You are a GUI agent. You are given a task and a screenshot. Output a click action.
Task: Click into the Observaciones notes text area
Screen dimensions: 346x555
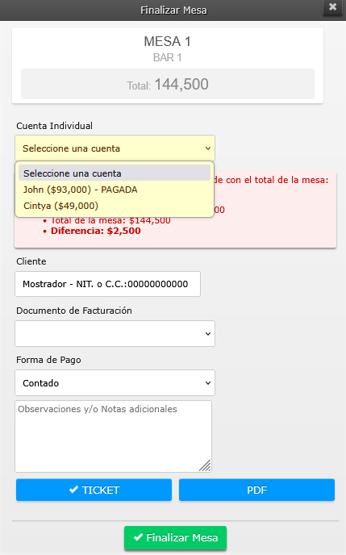(113, 436)
